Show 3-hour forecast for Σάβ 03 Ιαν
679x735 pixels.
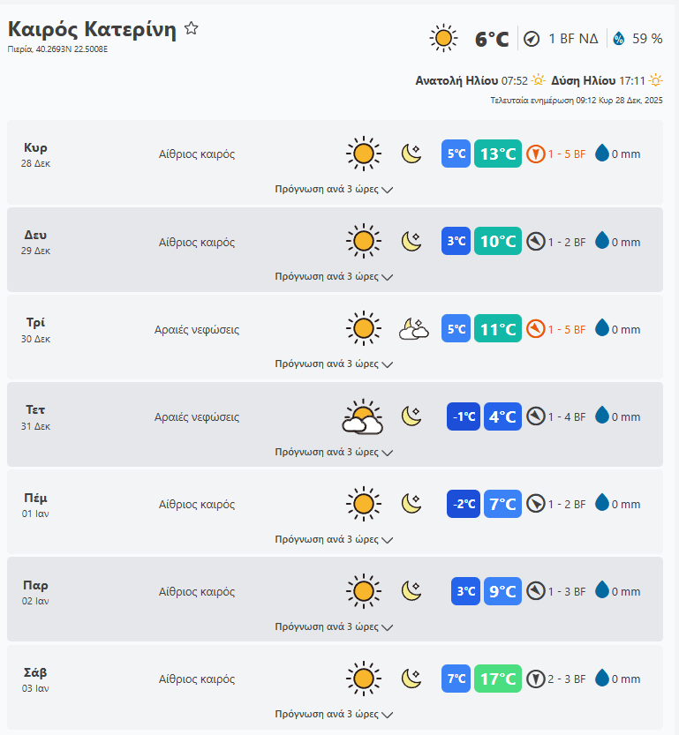point(334,714)
